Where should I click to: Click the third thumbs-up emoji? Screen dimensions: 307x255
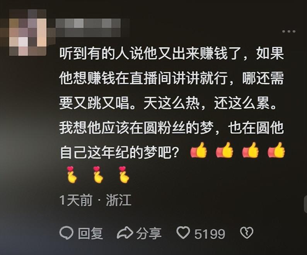pos(251,150)
